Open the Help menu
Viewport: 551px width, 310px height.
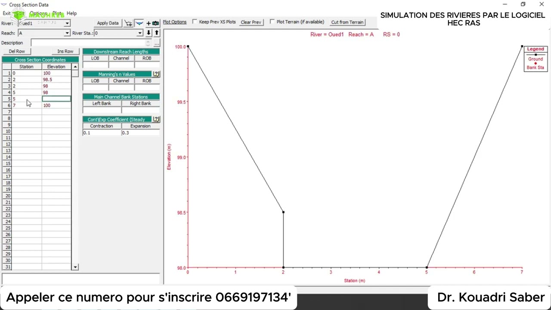[71, 13]
